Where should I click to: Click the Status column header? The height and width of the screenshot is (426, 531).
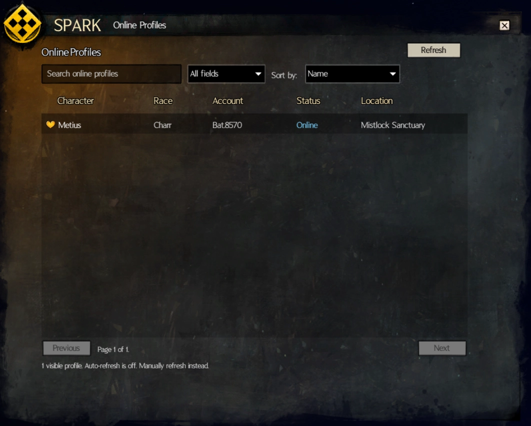(x=308, y=101)
